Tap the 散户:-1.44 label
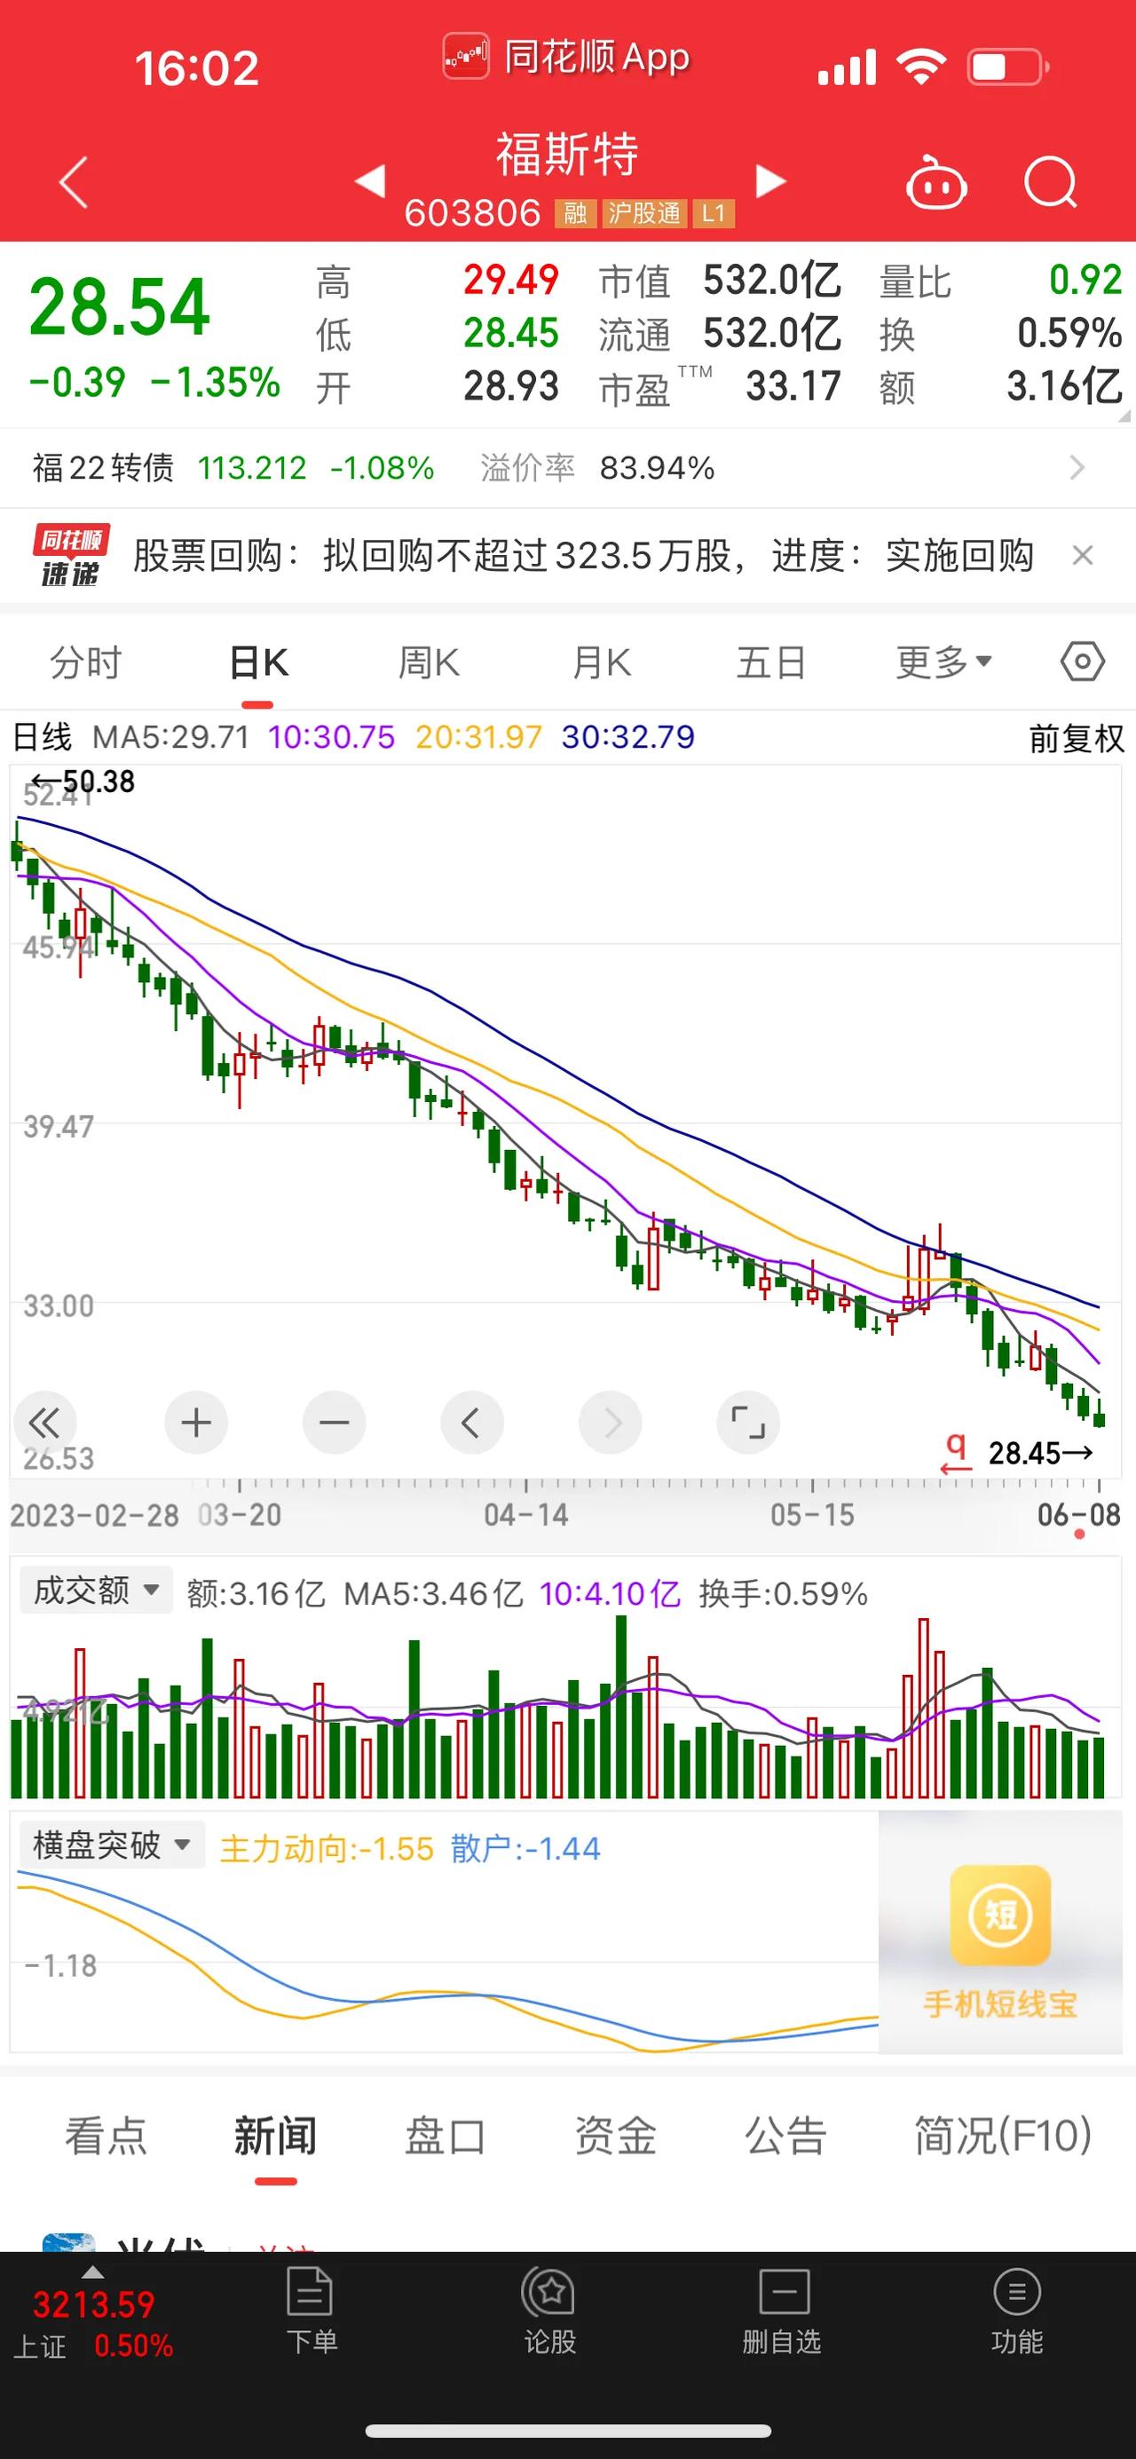 tap(525, 1849)
